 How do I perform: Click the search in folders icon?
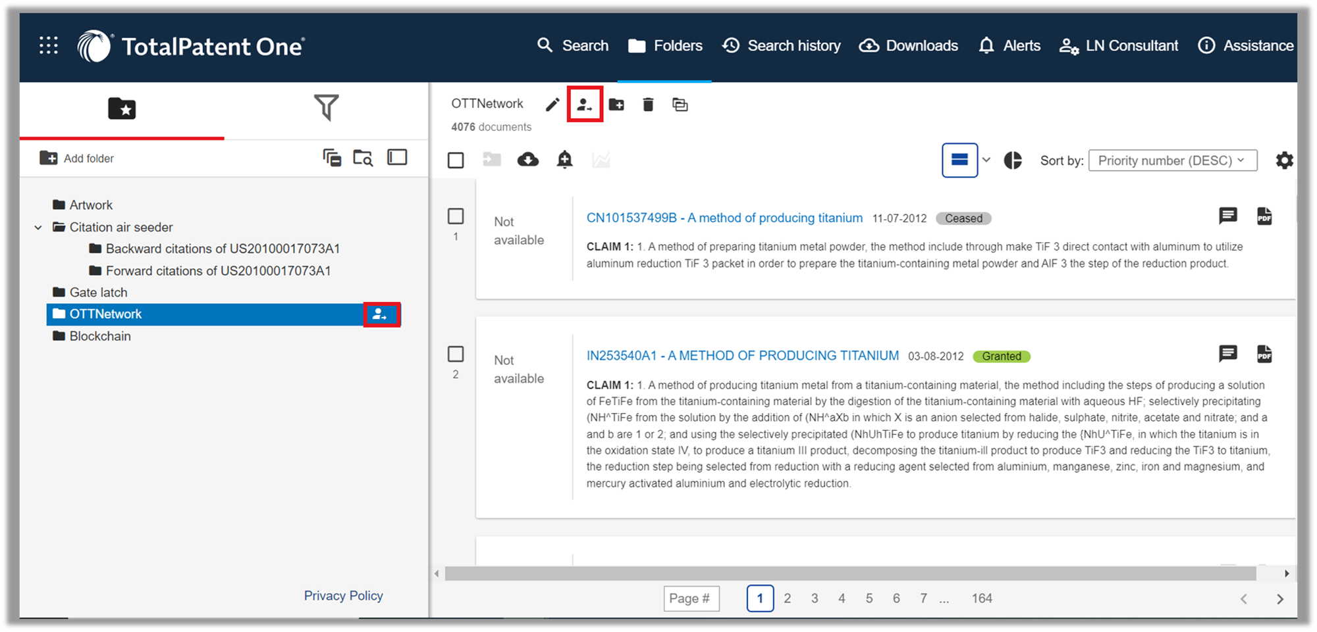click(363, 158)
